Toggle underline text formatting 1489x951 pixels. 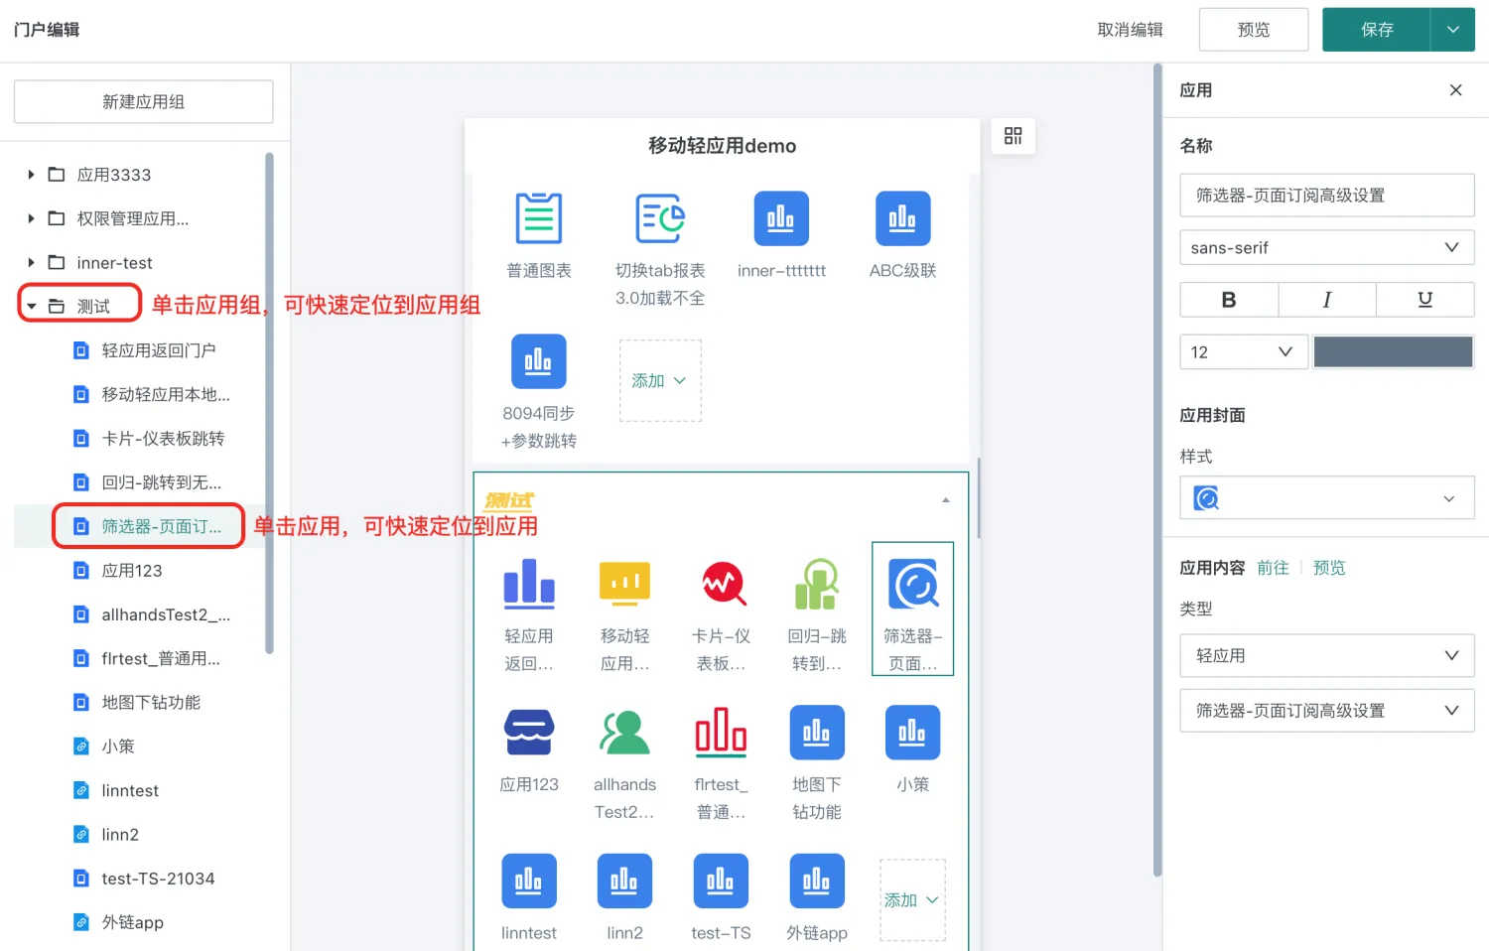(1424, 300)
